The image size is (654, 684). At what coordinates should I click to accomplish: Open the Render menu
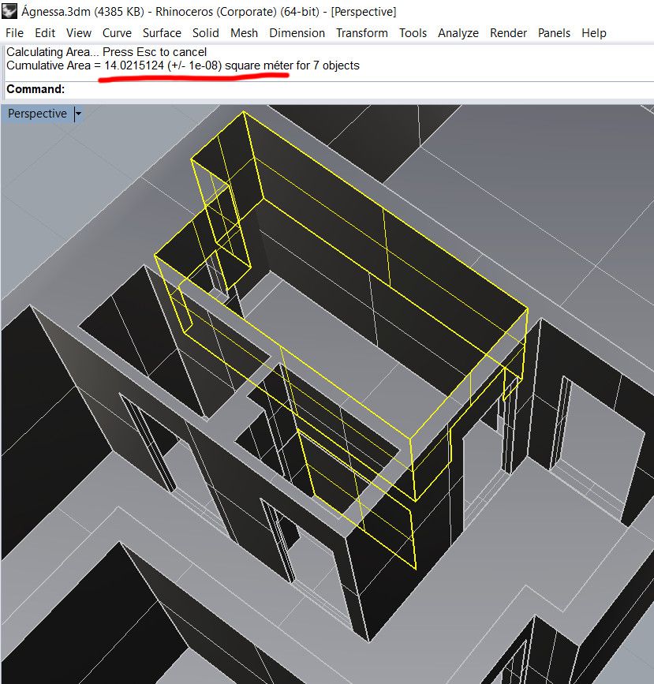(x=508, y=33)
